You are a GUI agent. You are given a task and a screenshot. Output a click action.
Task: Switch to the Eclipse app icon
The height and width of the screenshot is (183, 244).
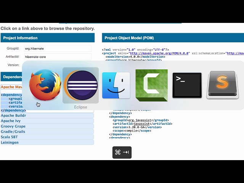[x=80, y=85]
